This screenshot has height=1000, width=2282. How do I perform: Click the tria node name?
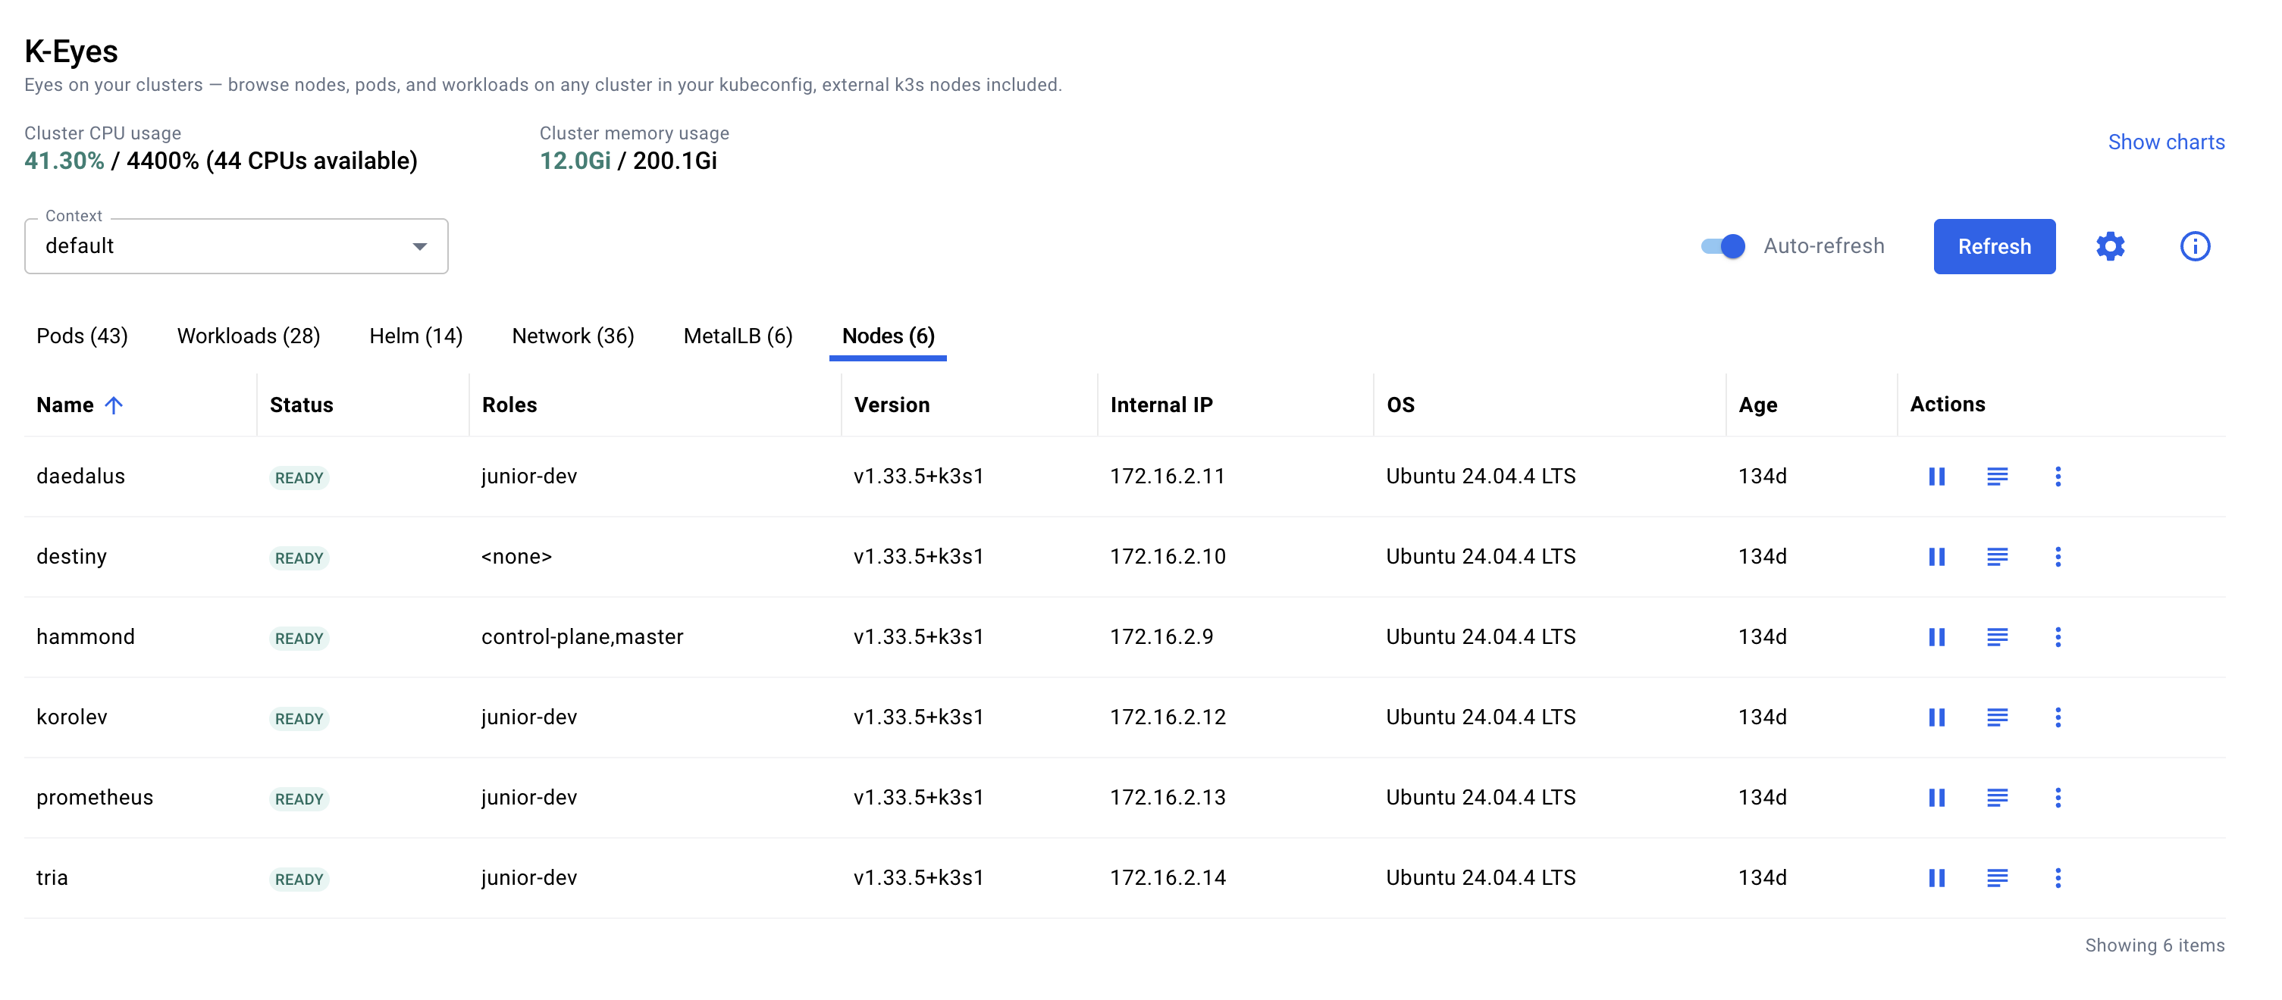tap(52, 878)
